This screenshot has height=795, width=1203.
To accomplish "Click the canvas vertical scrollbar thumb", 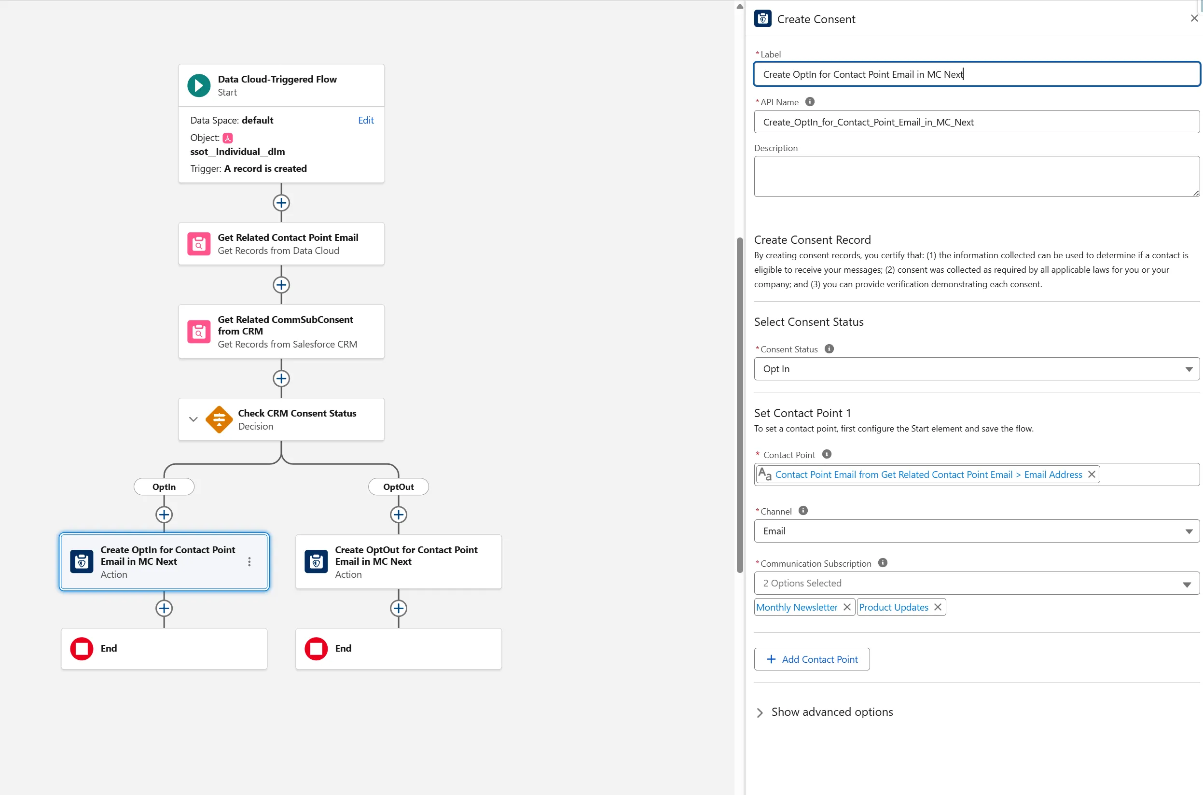I will tap(740, 405).
